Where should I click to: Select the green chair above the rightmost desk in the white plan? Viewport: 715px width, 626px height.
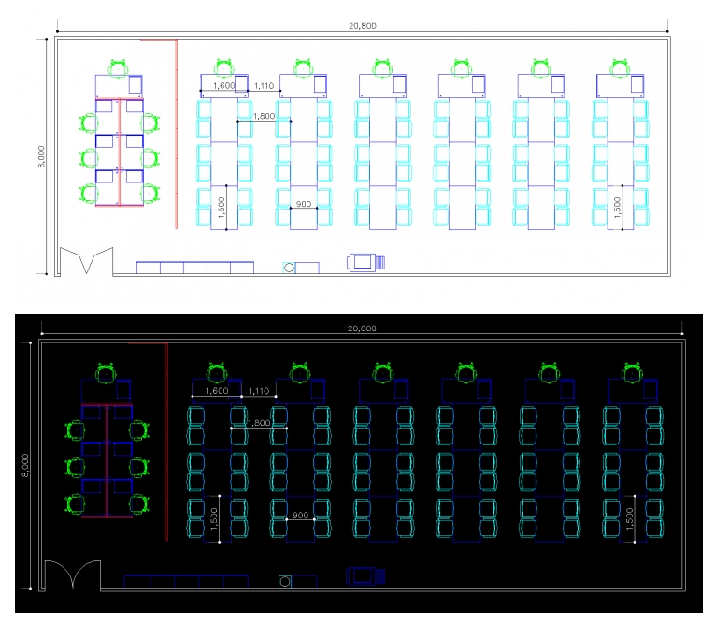pos(620,68)
